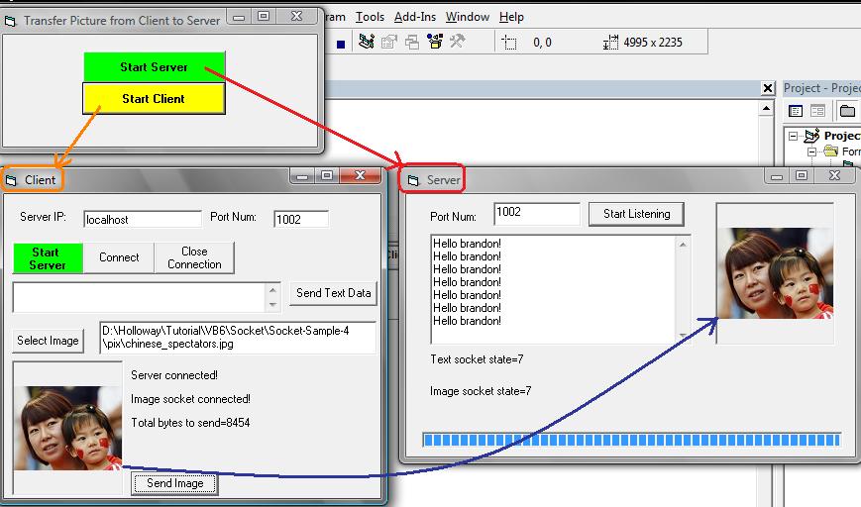
Task: Click the Start Listening button
Action: (636, 214)
